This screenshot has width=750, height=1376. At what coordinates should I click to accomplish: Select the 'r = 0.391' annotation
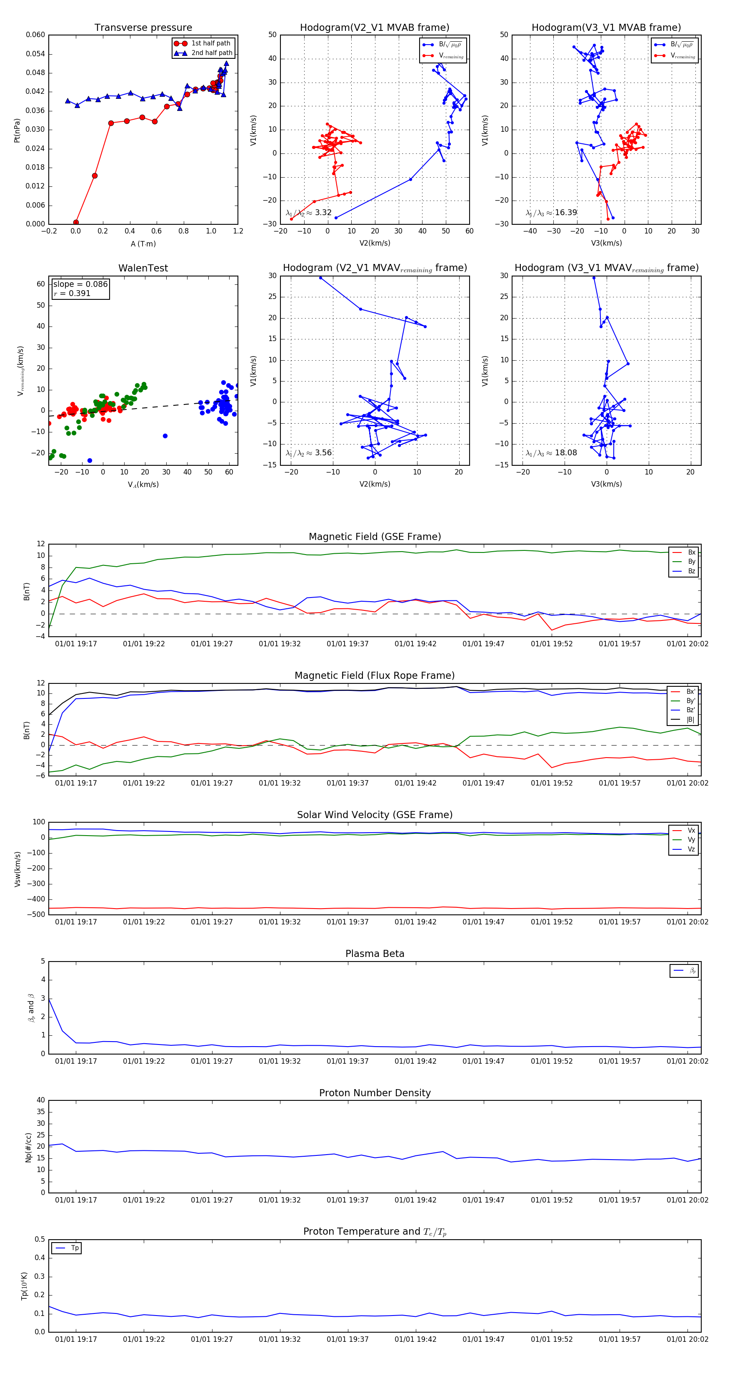(x=72, y=293)
